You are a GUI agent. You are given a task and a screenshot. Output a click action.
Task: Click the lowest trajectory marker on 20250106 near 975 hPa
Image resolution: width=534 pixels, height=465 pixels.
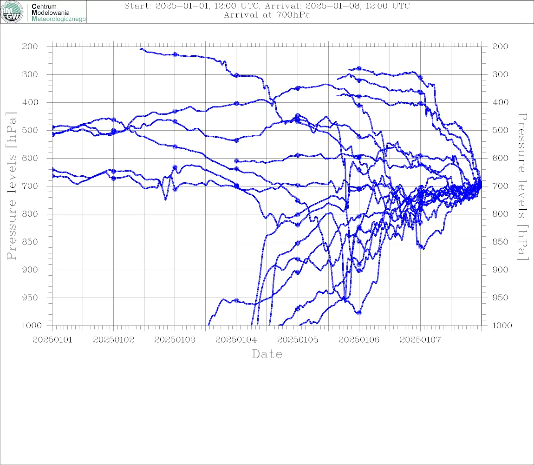coord(359,312)
